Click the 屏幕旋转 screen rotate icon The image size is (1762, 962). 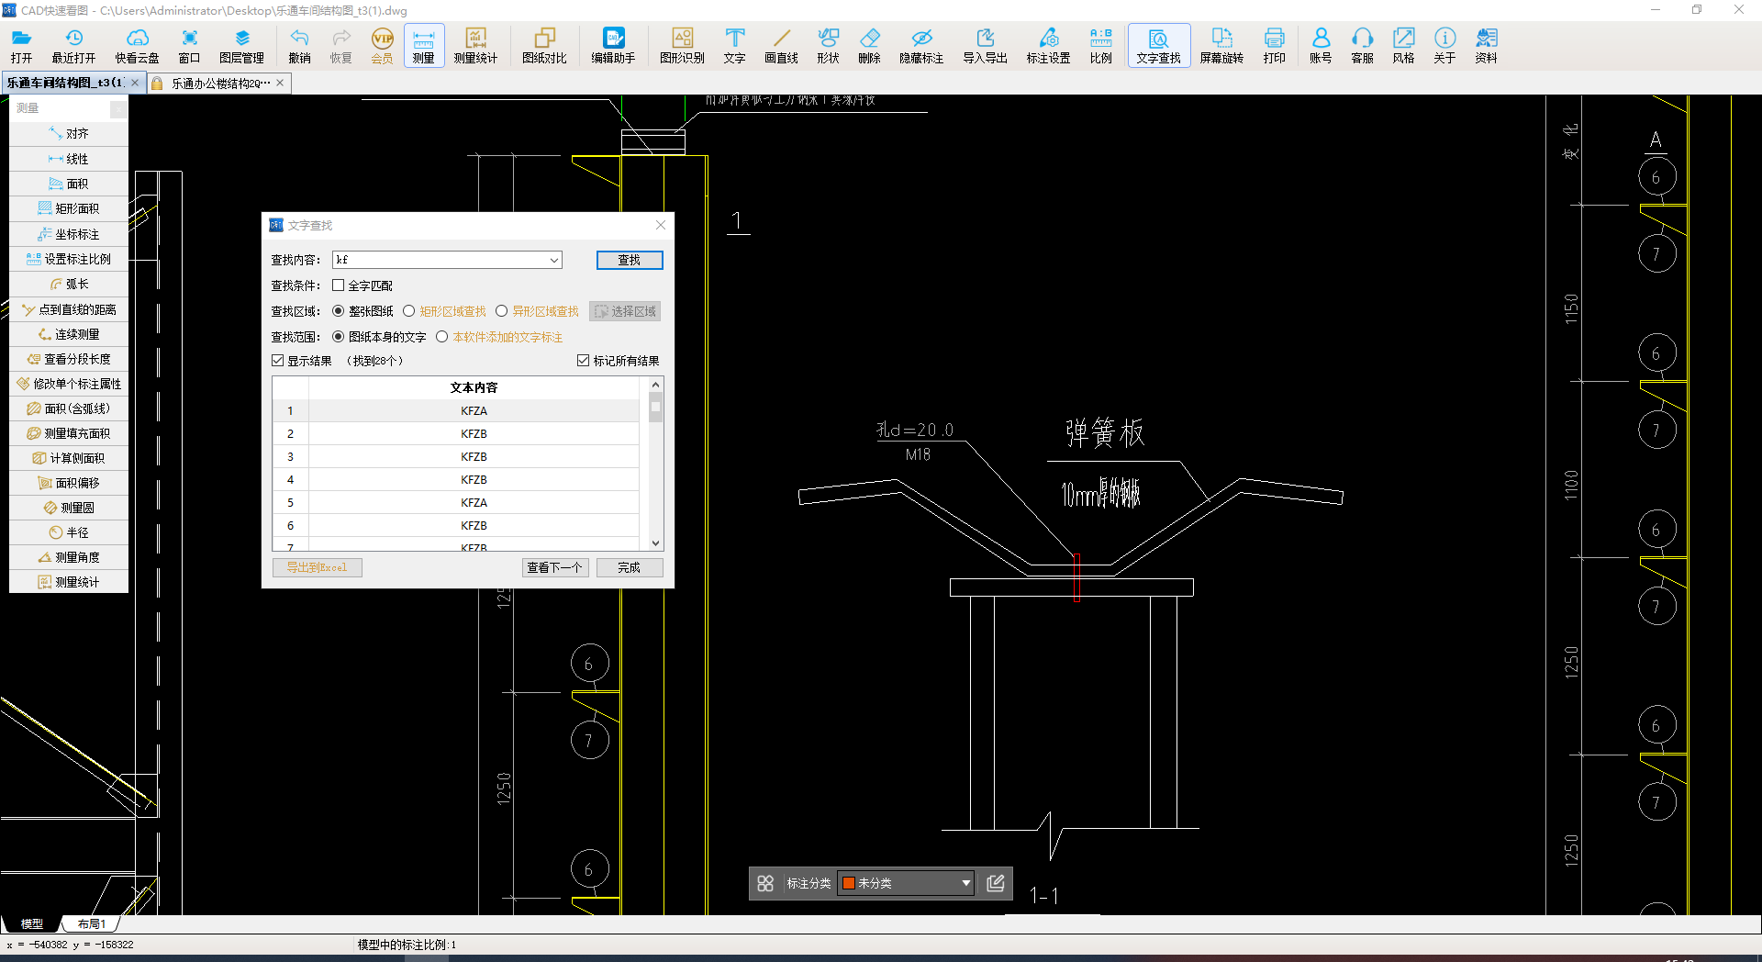point(1221,45)
